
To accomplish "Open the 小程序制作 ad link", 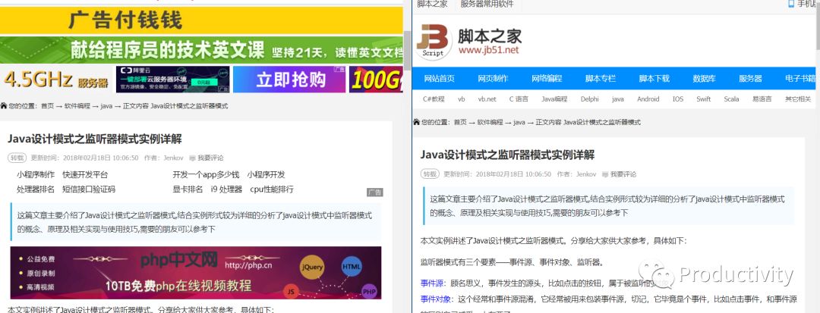I will [36, 175].
